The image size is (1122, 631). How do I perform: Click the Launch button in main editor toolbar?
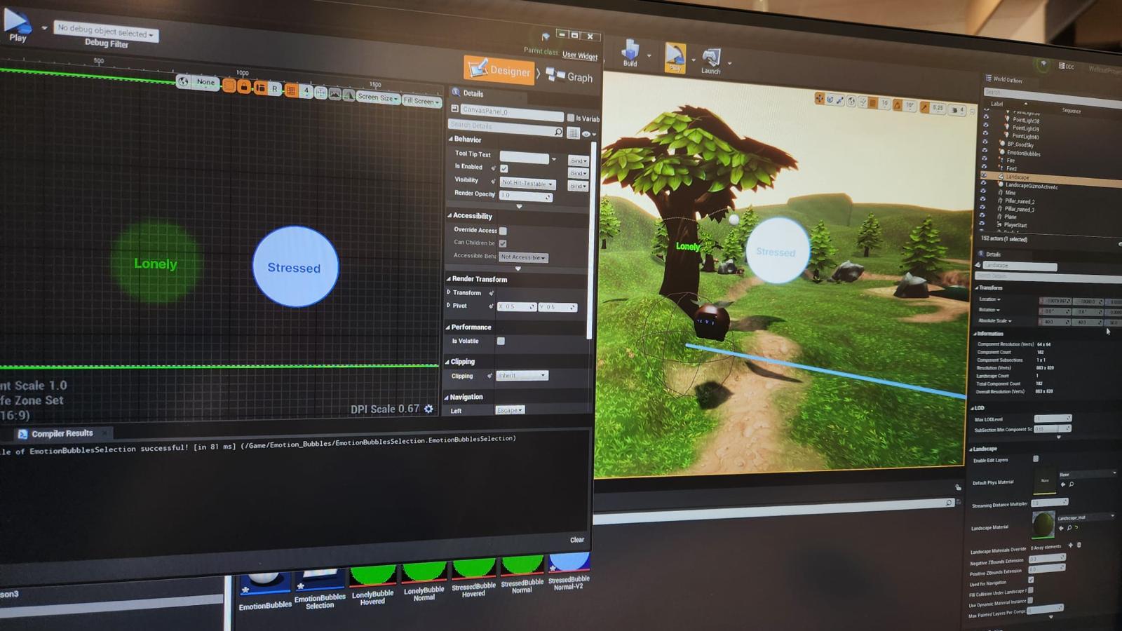click(x=711, y=61)
